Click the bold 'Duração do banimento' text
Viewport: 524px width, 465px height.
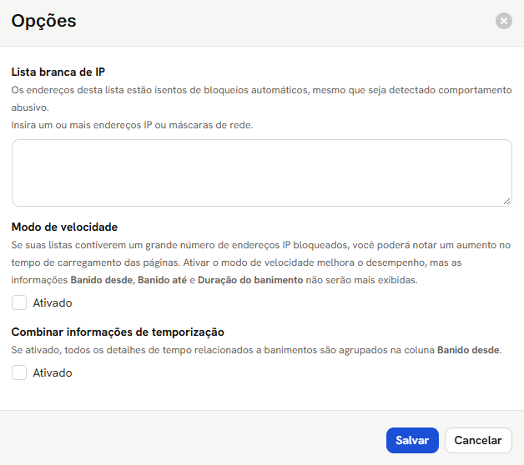[250, 280]
